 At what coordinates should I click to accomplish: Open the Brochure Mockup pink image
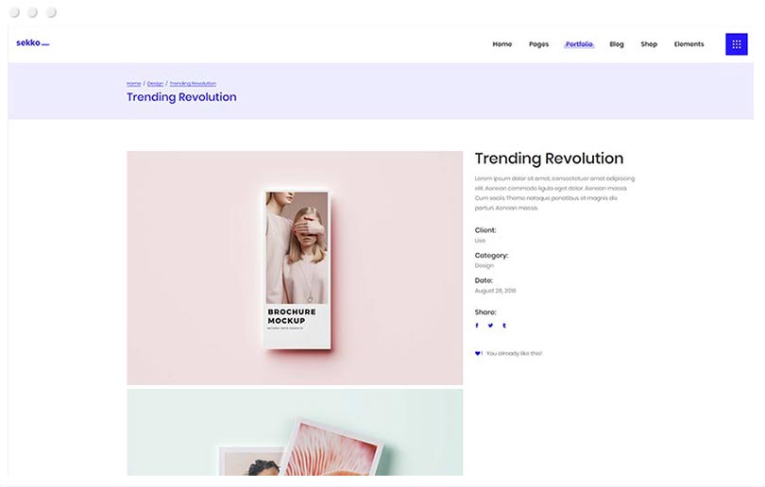coord(295,268)
